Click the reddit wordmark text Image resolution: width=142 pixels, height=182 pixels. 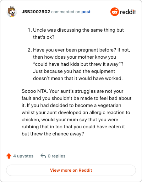[128, 12]
